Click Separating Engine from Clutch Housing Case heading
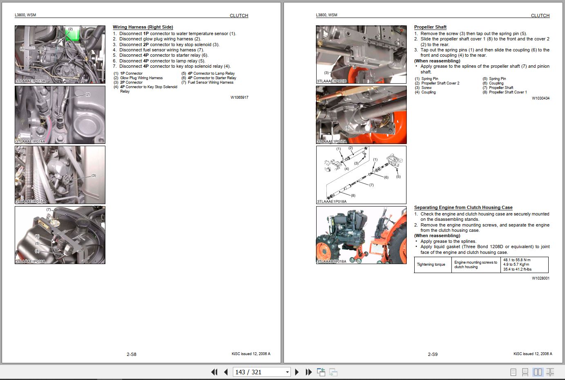565x380 pixels. pos(463,207)
